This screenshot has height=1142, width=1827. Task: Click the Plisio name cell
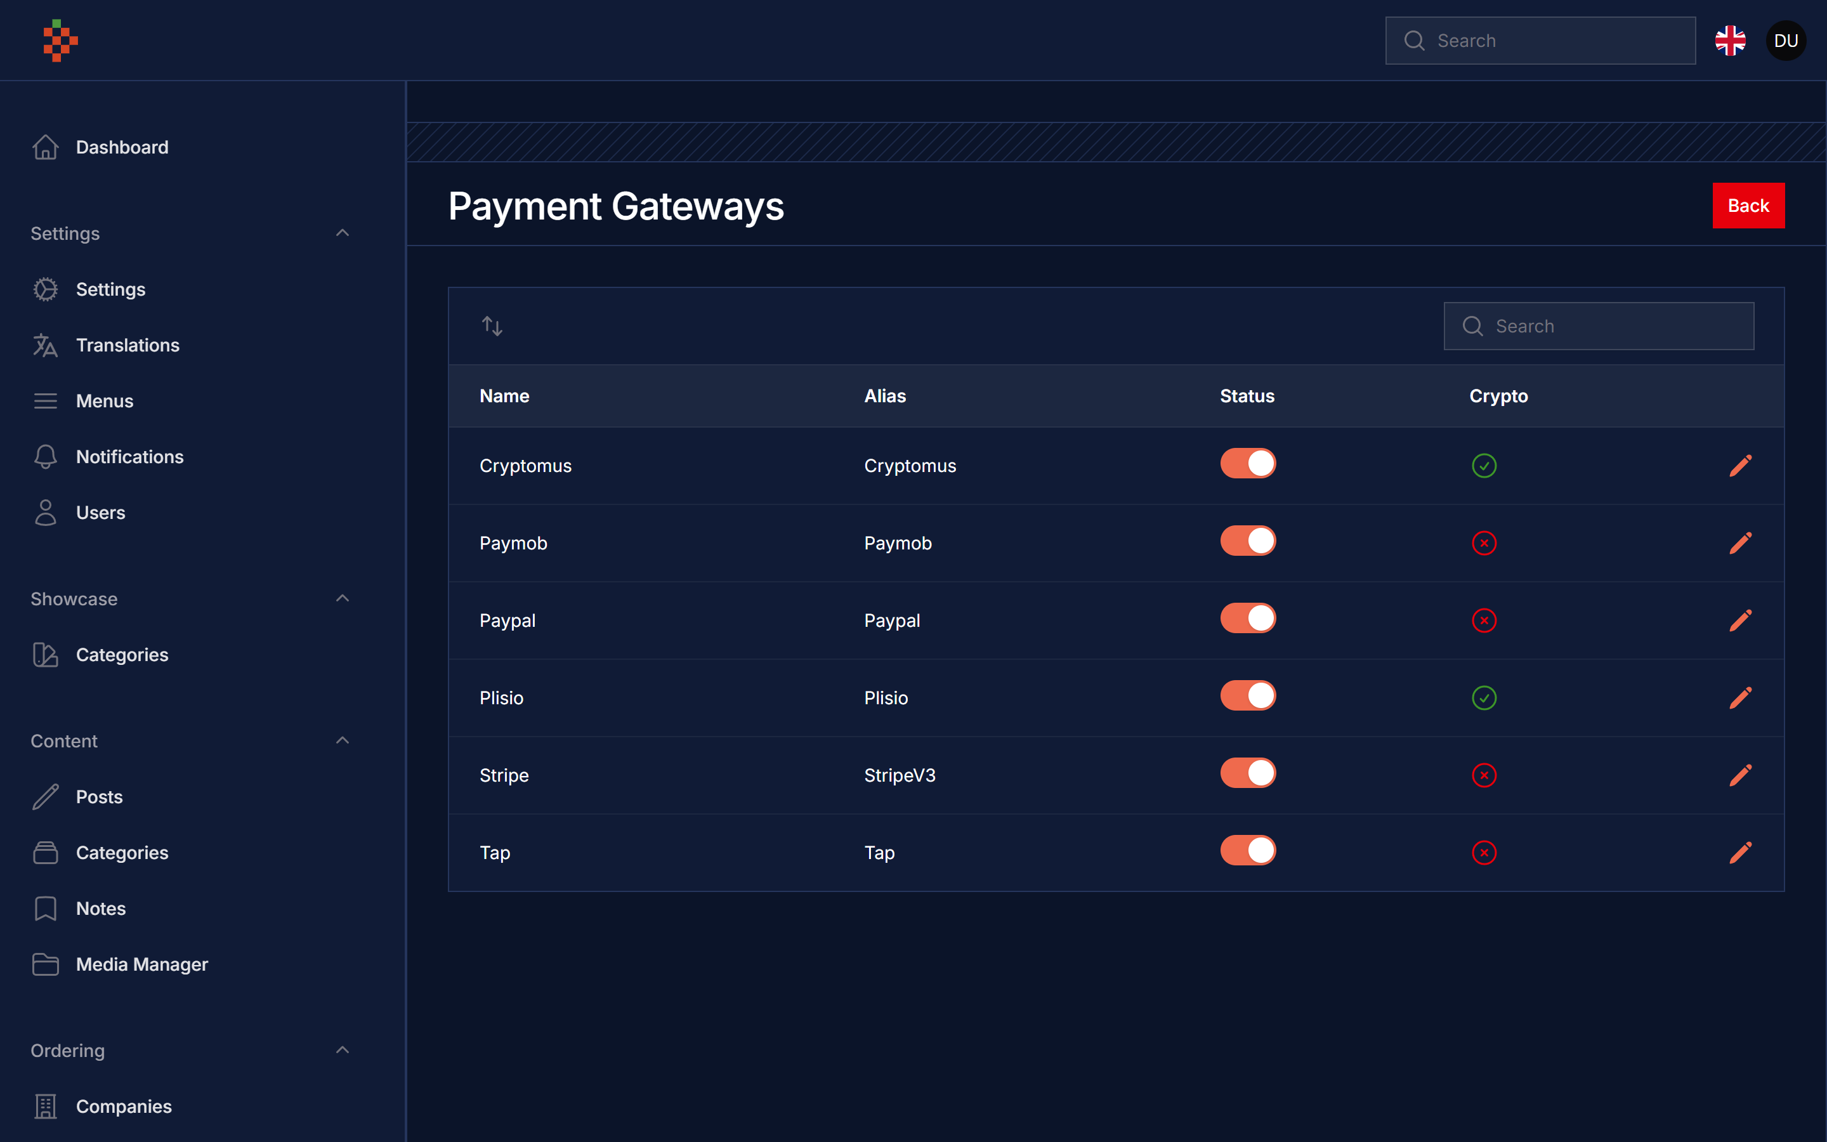coord(501,698)
